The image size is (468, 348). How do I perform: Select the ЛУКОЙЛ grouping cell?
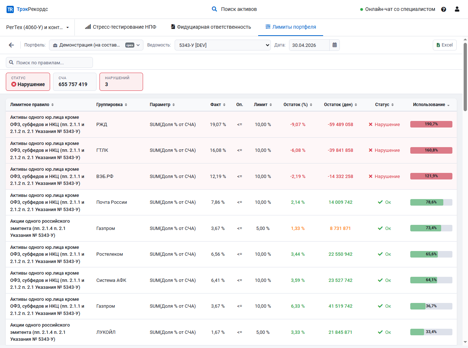(x=106, y=332)
